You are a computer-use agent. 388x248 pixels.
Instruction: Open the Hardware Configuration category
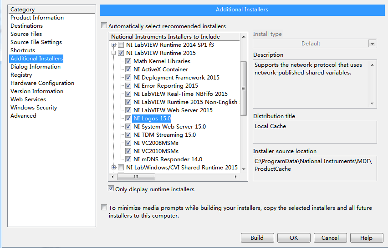tap(42, 83)
